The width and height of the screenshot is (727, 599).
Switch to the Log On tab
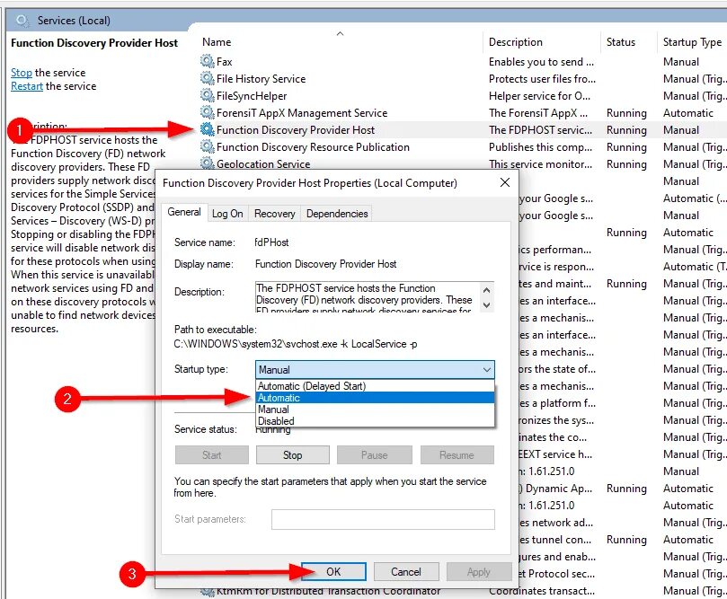[227, 214]
